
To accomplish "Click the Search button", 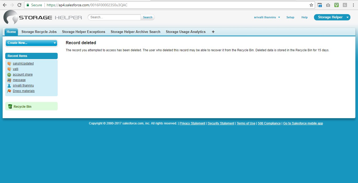I will pyautogui.click(x=148, y=17).
